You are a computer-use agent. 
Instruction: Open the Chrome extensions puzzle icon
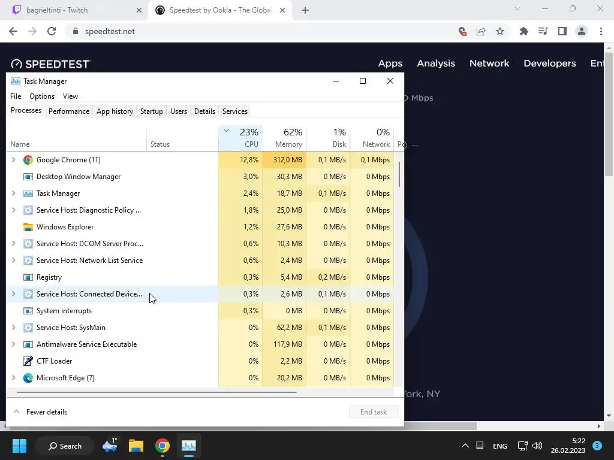524,31
